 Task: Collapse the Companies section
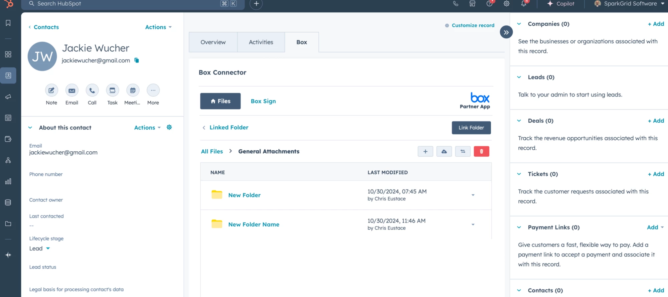pyautogui.click(x=519, y=24)
